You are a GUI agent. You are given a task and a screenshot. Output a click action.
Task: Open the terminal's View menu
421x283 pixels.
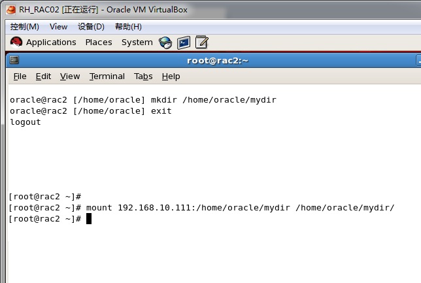click(70, 76)
